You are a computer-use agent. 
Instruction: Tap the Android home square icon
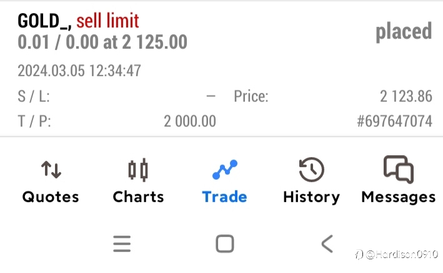point(225,244)
